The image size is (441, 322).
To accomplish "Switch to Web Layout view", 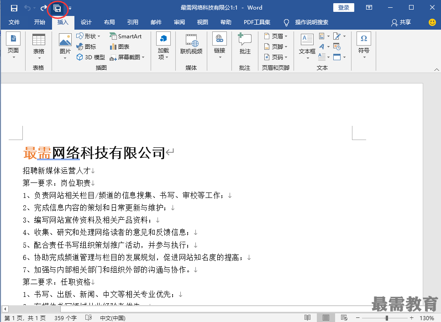I will coord(344,318).
